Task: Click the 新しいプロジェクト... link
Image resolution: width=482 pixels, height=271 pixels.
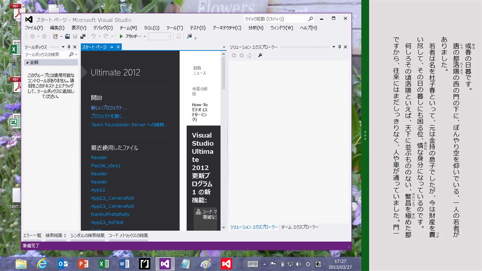Action: 109,108
